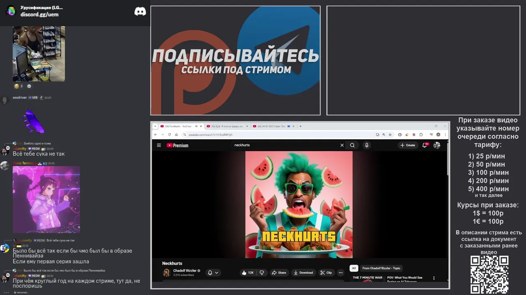The height and width of the screenshot is (295, 526).
Task: Open browser profile avatar
Action: coord(438,134)
